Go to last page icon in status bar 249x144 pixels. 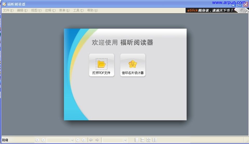point(83,140)
